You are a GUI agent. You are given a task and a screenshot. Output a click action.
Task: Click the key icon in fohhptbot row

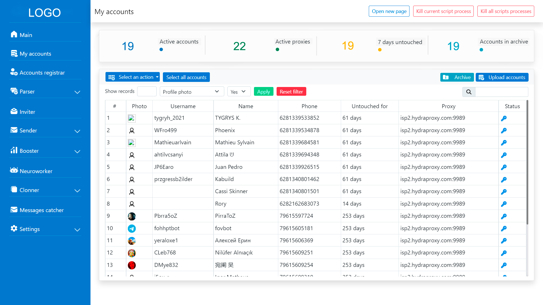click(504, 228)
